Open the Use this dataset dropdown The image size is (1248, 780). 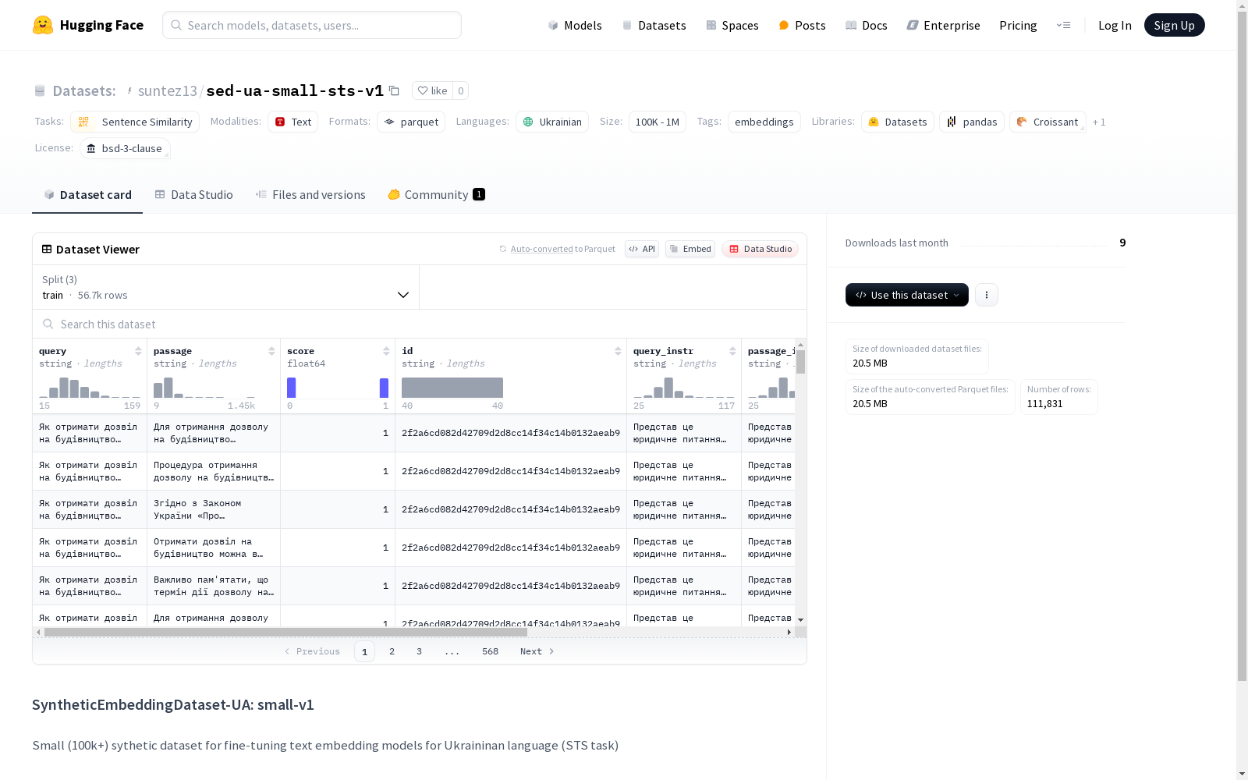coord(907,295)
